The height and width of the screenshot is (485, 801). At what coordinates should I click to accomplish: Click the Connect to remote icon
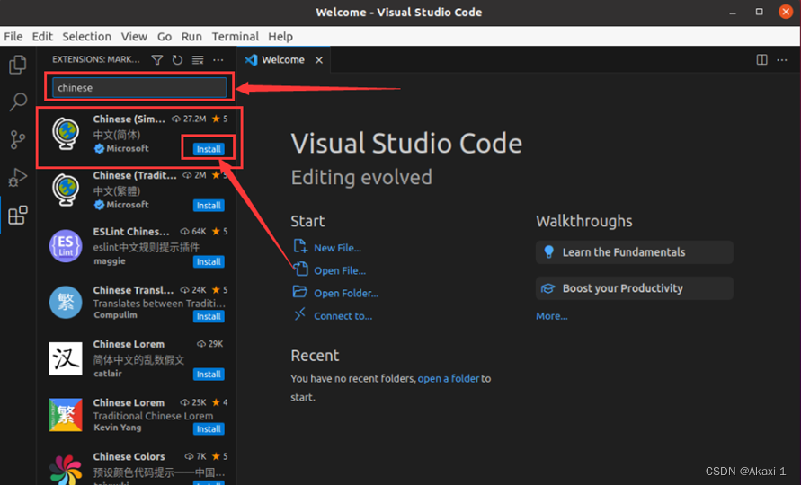click(x=300, y=314)
